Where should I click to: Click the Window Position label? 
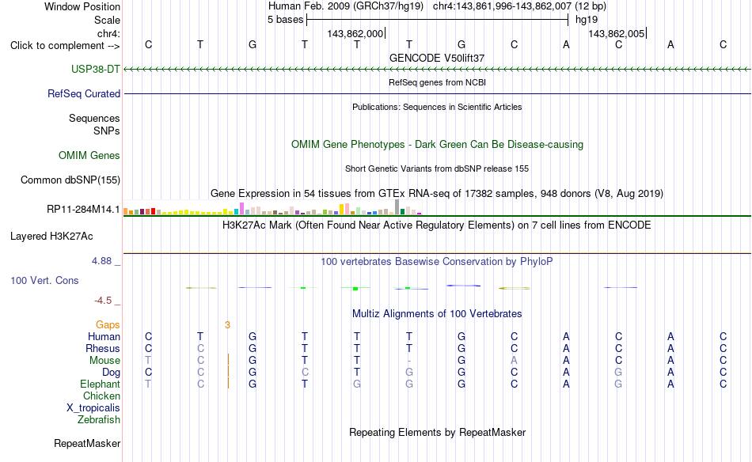tap(82, 6)
